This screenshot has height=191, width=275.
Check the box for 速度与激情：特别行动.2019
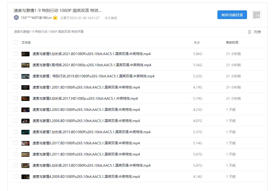(x=16, y=76)
